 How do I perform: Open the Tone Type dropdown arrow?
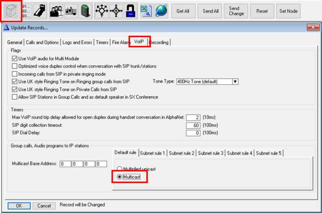click(x=235, y=82)
